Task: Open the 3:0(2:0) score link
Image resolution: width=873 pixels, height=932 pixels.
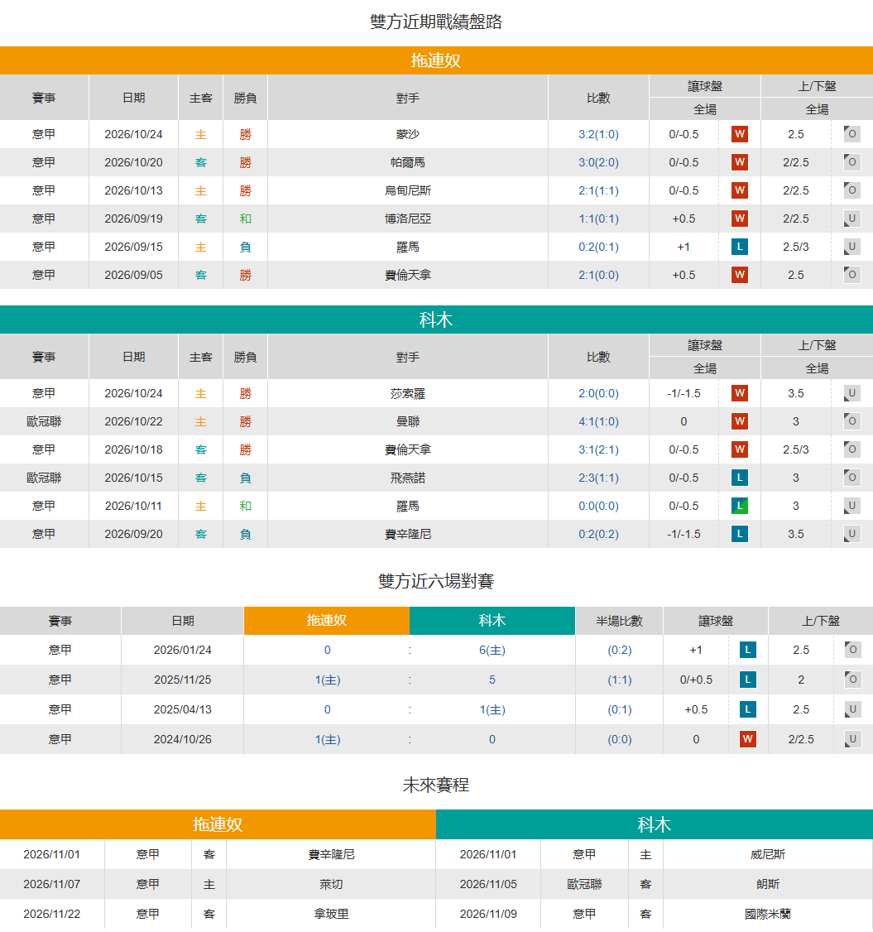Action: (x=598, y=162)
